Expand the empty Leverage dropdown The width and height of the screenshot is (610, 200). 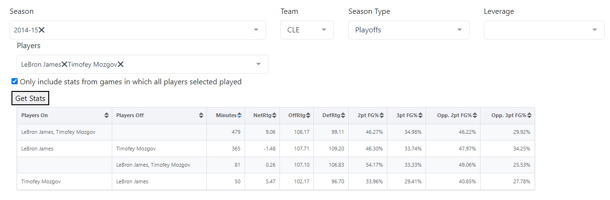pyautogui.click(x=595, y=30)
